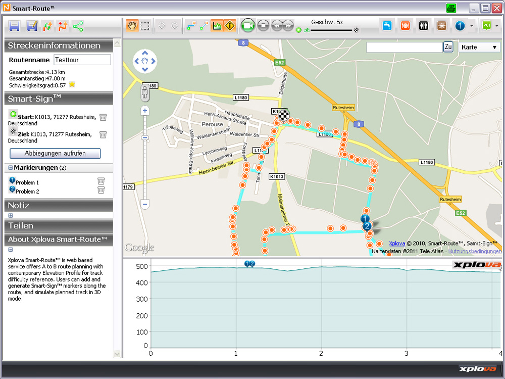Open the Streckeninformationen panel header
505x379 pixels.
tap(59, 45)
